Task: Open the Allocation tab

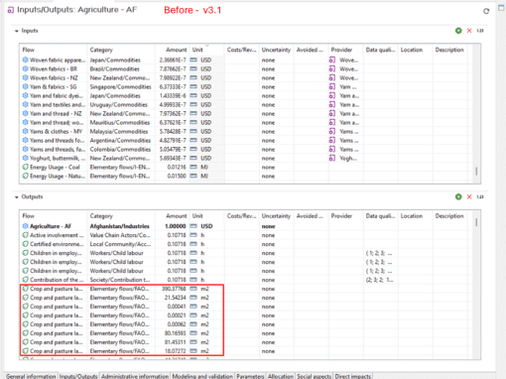Action: click(x=281, y=376)
